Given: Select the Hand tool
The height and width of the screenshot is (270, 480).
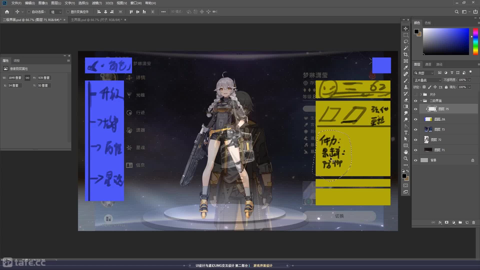Looking at the screenshot, I should point(406,152).
